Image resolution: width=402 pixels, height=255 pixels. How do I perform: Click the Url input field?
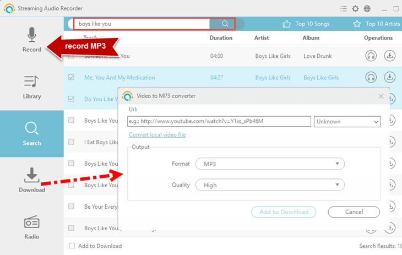pos(219,121)
